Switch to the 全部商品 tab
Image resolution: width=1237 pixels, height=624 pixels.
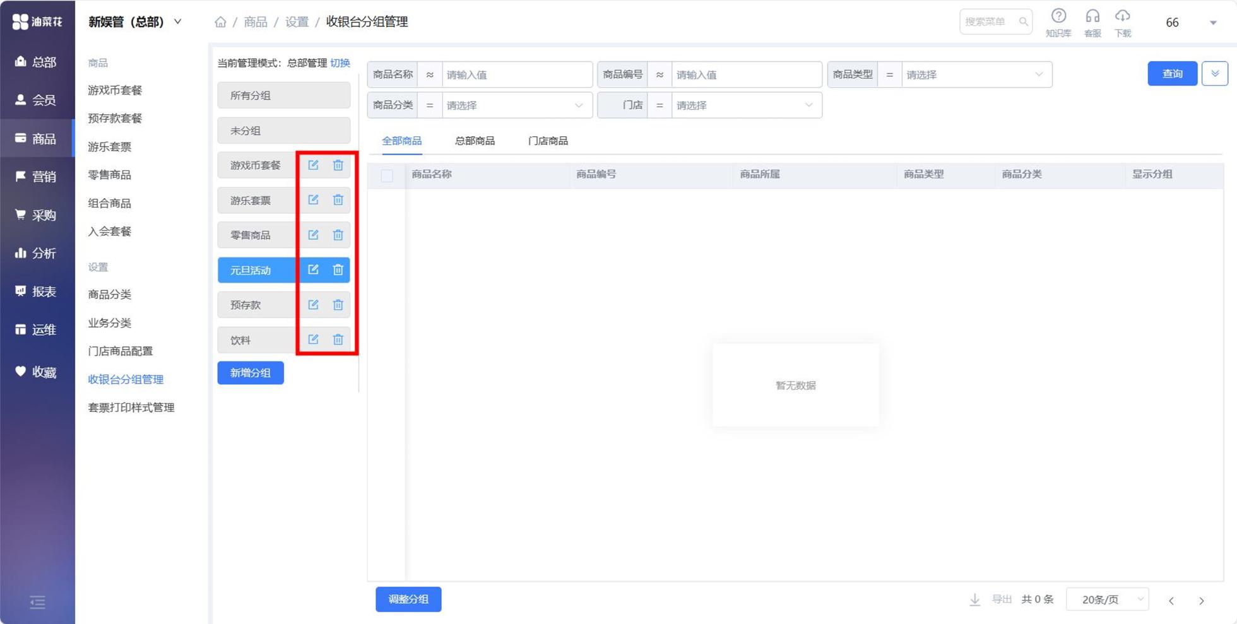tap(401, 141)
